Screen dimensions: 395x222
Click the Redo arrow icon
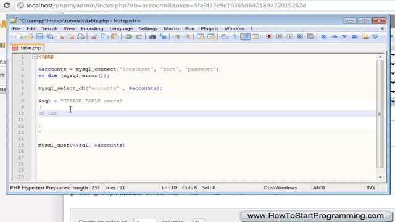click(139, 37)
